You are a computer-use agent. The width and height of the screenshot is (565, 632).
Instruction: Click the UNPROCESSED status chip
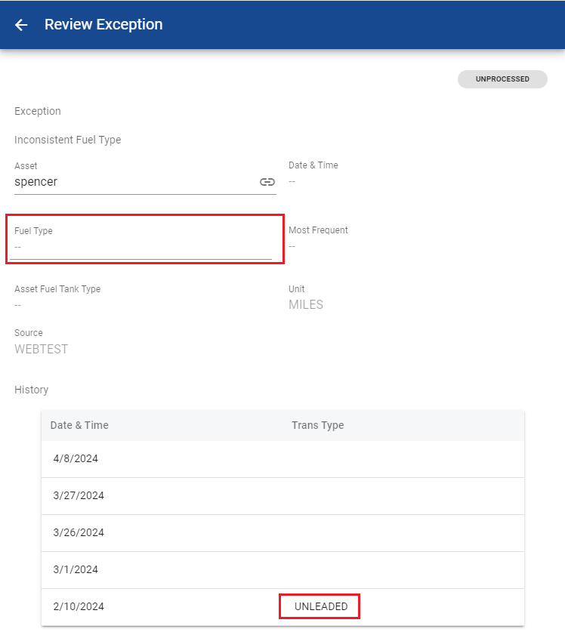[x=502, y=79]
